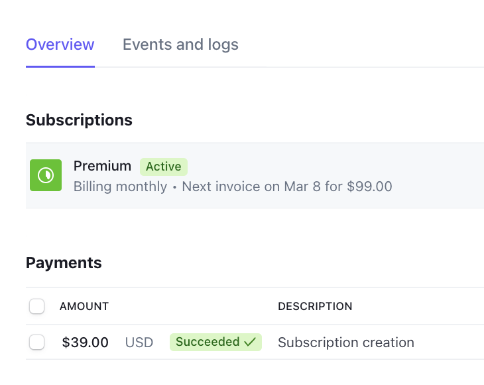The width and height of the screenshot is (484, 385).
Task: Click the USD currency label
Action: (139, 343)
